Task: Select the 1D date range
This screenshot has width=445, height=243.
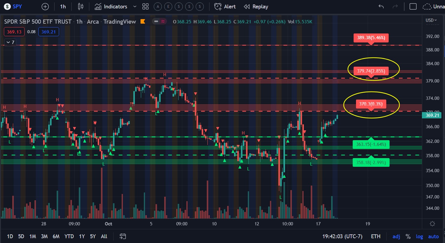Action: pos(10,236)
